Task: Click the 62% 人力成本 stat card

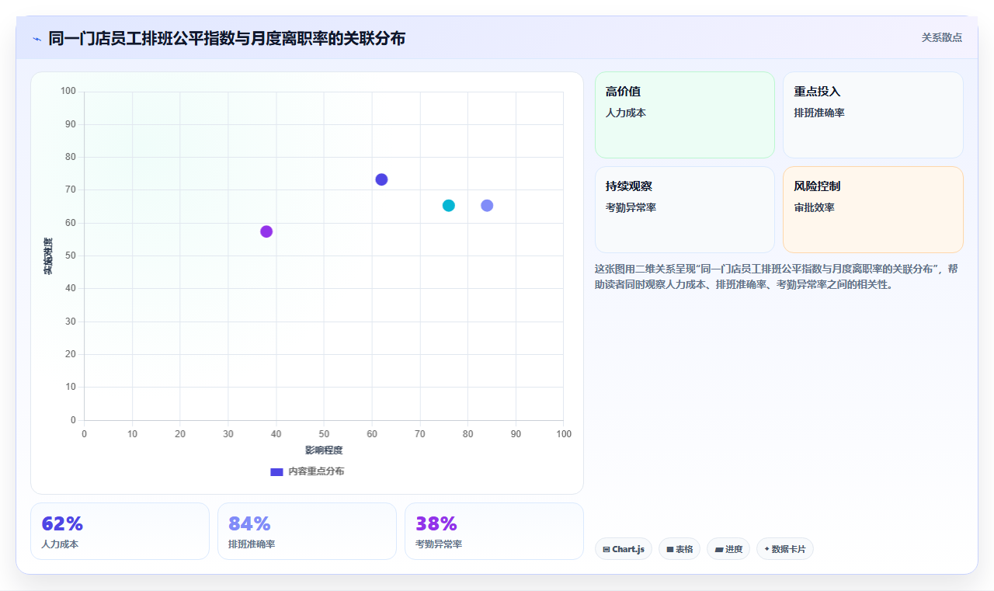Action: click(120, 531)
